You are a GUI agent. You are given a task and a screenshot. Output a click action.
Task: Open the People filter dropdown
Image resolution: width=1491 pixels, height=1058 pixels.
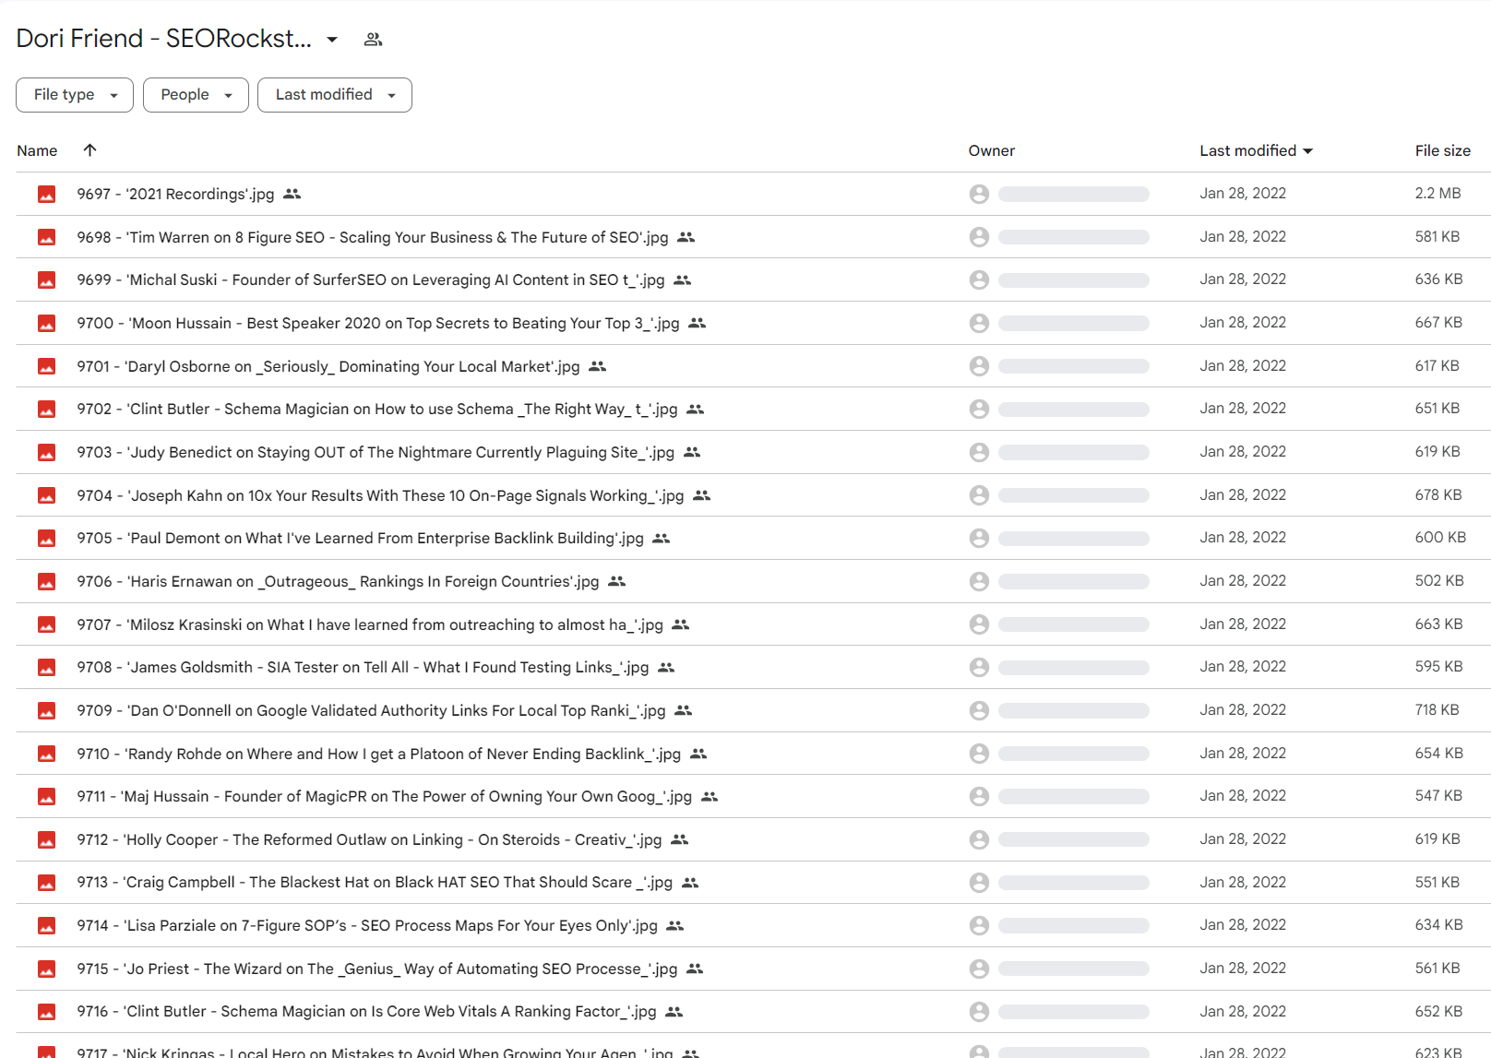(x=196, y=95)
